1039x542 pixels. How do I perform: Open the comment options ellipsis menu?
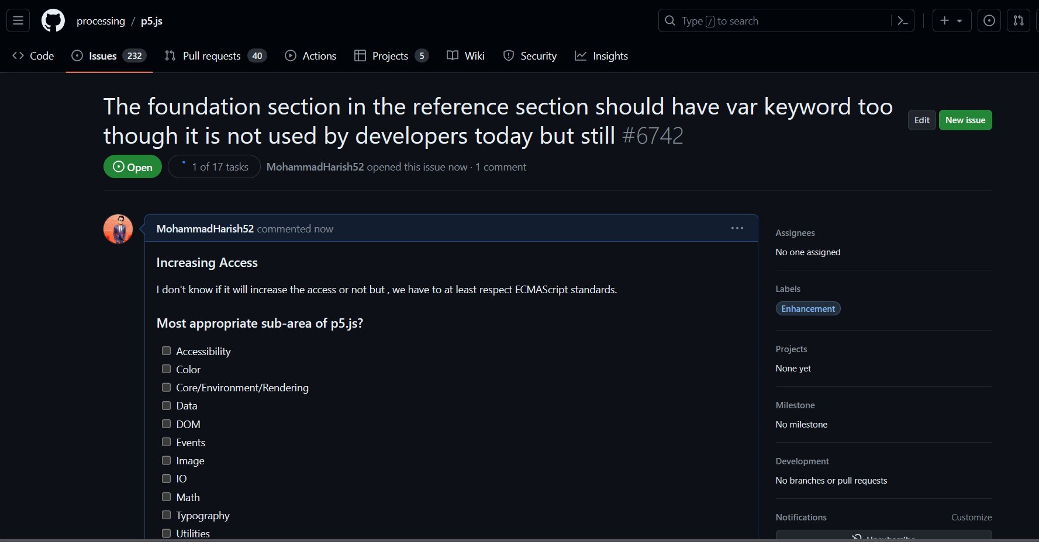tap(737, 228)
